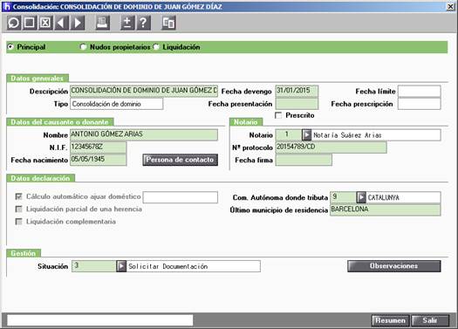Click the Salir button
Screen dimensions: 458x329
[430, 320]
